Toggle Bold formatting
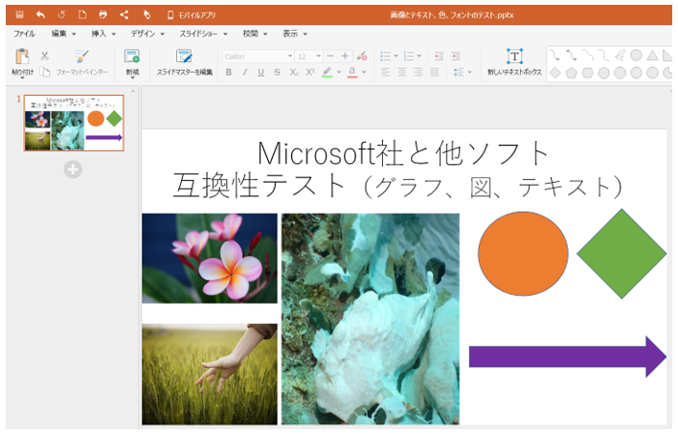This screenshot has width=678, height=434. click(230, 72)
